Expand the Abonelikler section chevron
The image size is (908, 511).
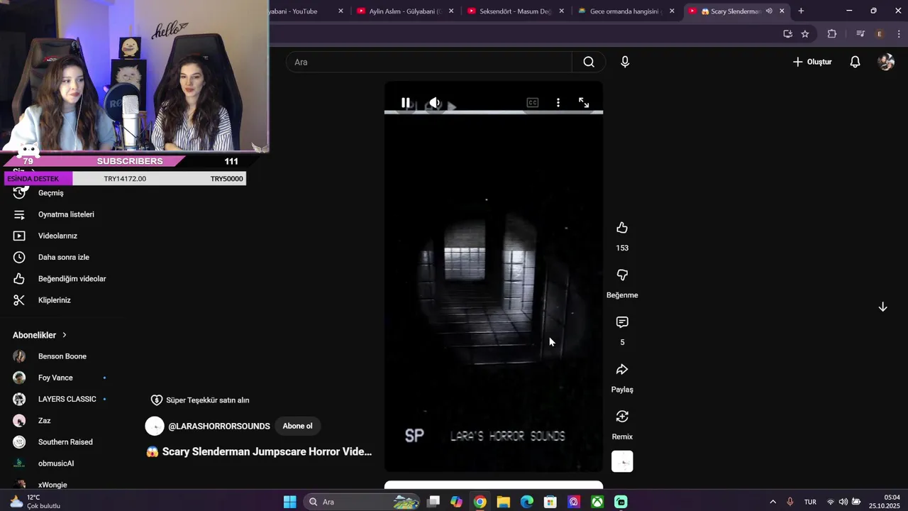pyautogui.click(x=65, y=335)
